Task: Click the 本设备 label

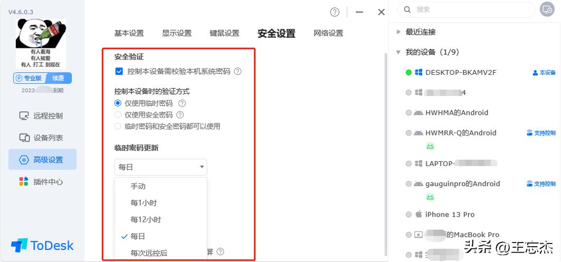Action: pos(544,72)
